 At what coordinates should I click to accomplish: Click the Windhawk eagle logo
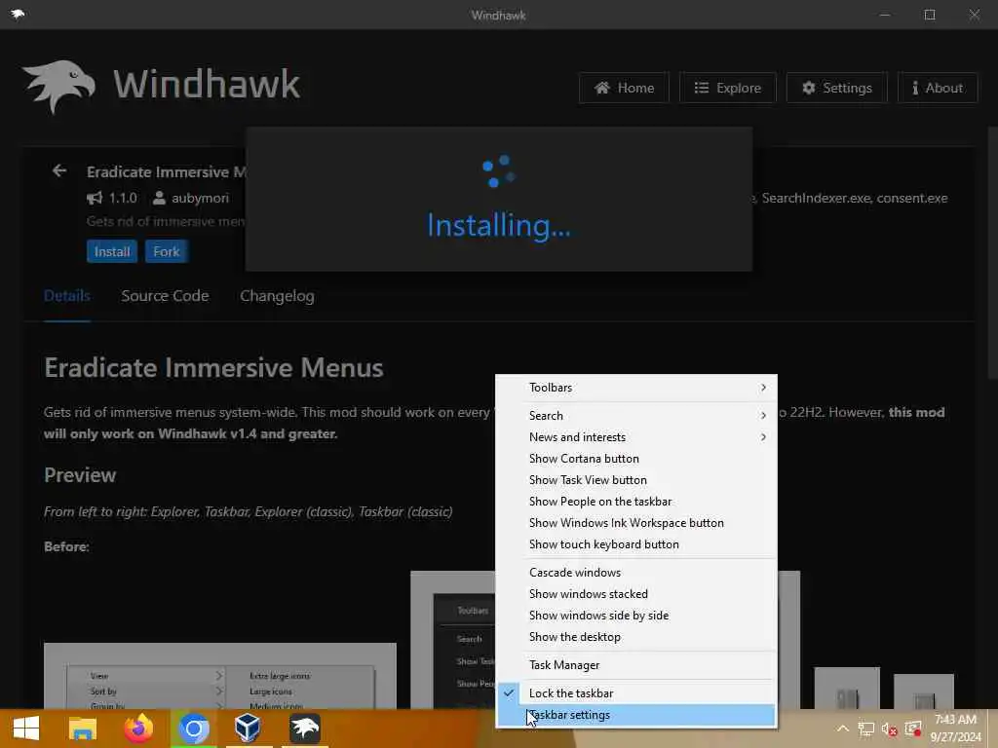[x=59, y=86]
